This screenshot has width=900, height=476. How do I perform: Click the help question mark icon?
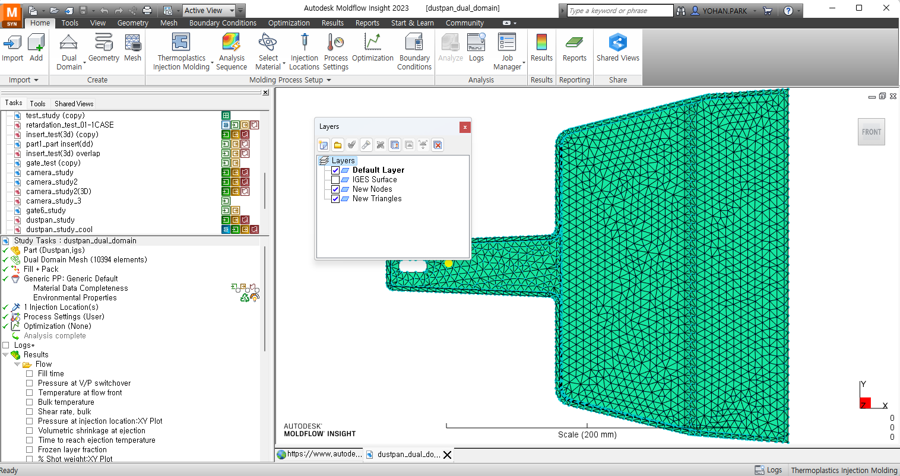(788, 11)
